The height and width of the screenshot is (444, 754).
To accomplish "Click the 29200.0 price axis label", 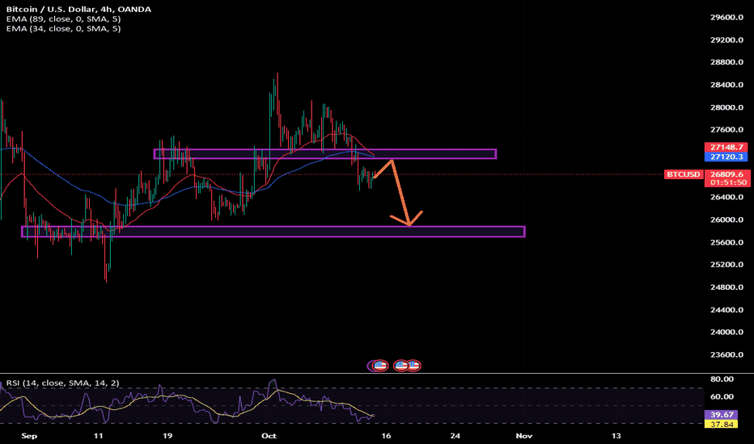I will (726, 40).
